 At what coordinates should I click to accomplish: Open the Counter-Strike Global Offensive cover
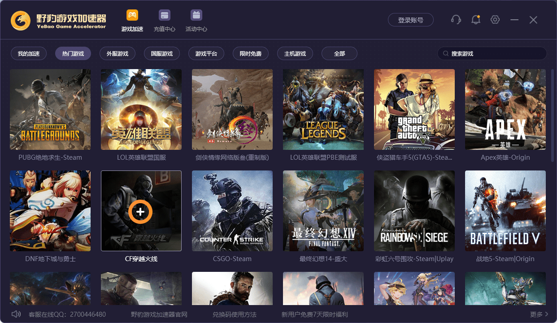click(232, 211)
